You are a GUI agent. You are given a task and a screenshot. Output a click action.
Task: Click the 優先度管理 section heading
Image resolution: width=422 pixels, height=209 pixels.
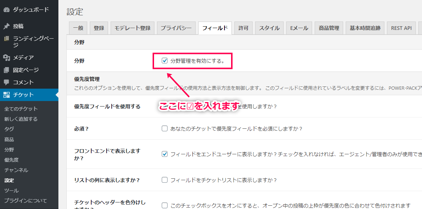pyautogui.click(x=87, y=80)
